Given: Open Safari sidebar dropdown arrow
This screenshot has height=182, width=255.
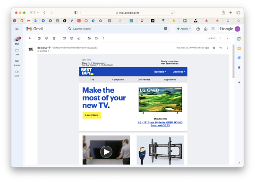Looking at the screenshot, I should tap(38, 13).
